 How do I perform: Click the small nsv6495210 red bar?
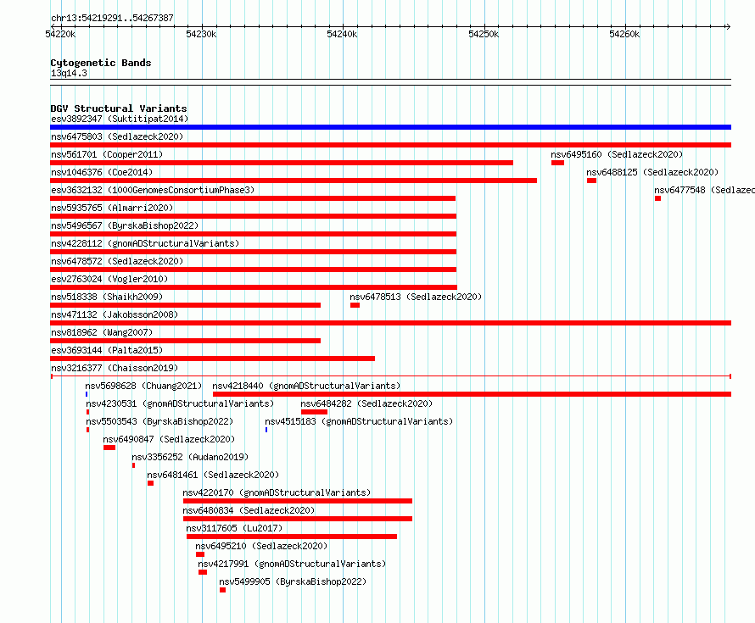200,554
